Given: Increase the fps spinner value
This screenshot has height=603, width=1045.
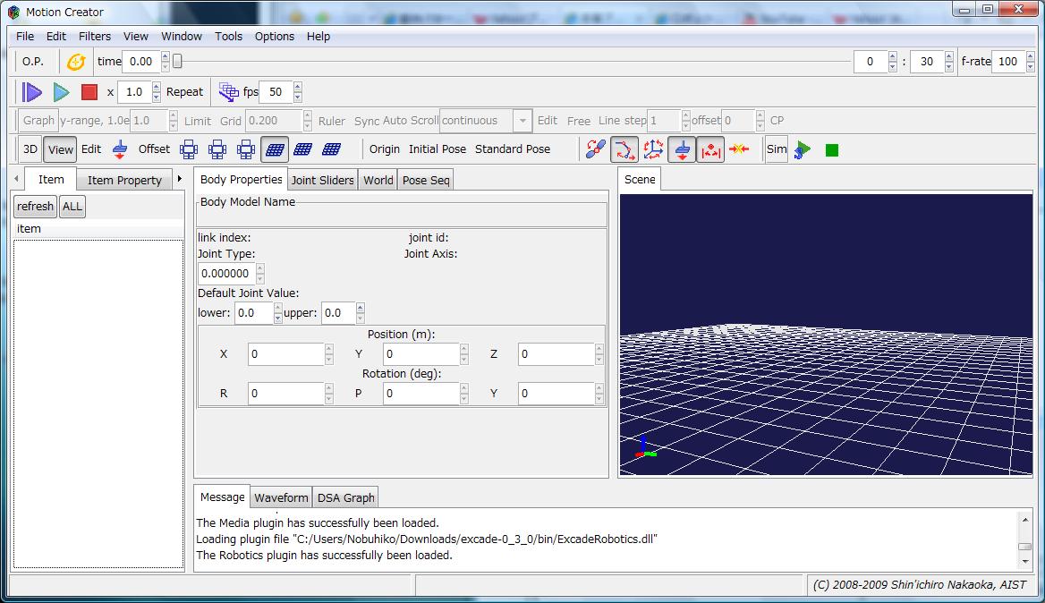Looking at the screenshot, I should [x=298, y=87].
